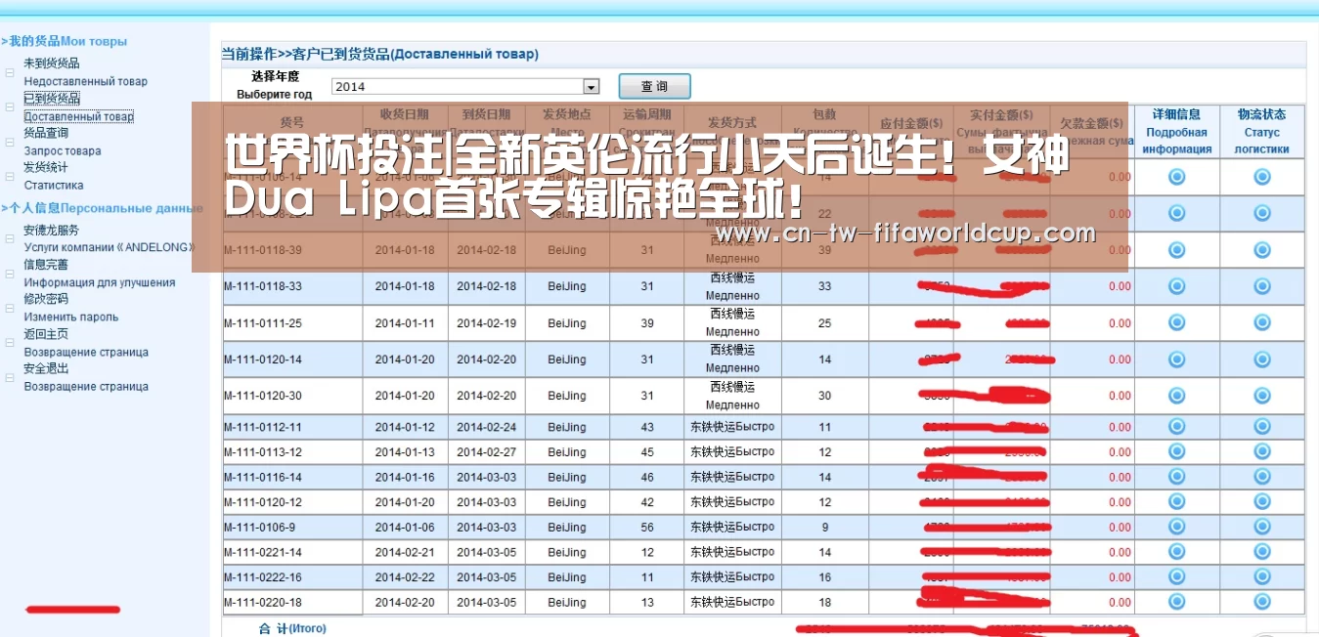The width and height of the screenshot is (1319, 637).
Task: Open detail info icon for row M-111-0116-14
Action: 1177,477
